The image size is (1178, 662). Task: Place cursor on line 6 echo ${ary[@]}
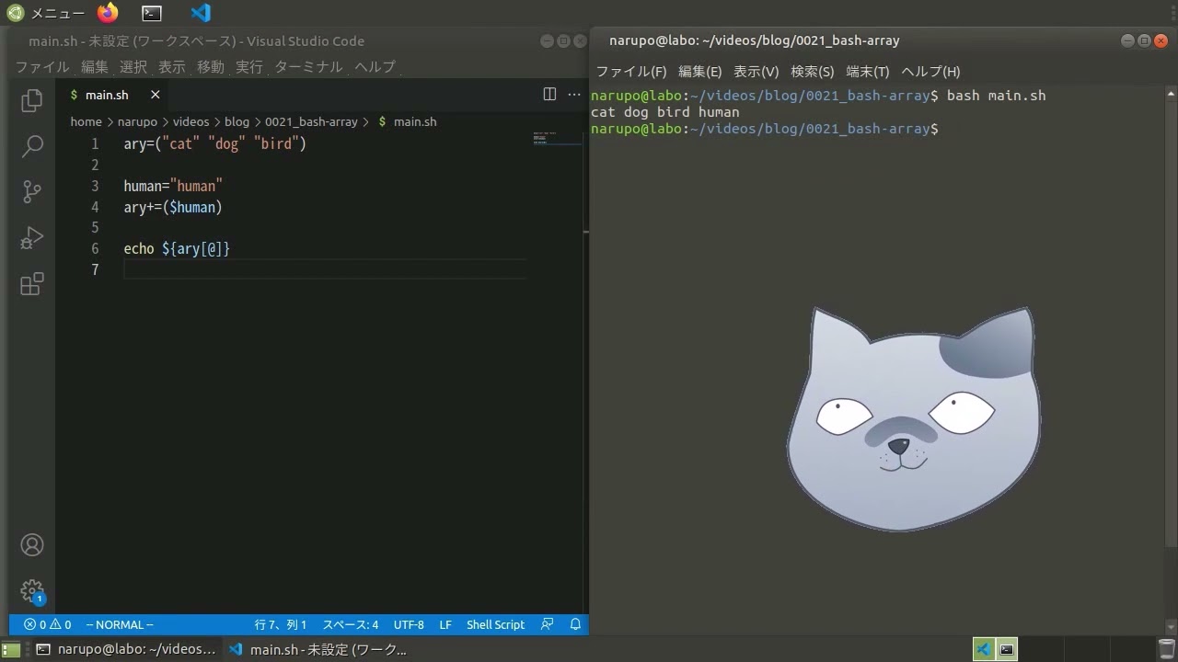click(x=177, y=248)
